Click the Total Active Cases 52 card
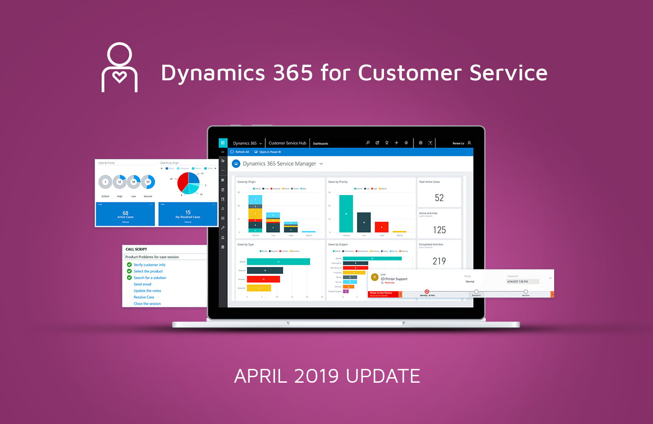This screenshot has height=424, width=653. tap(439, 192)
